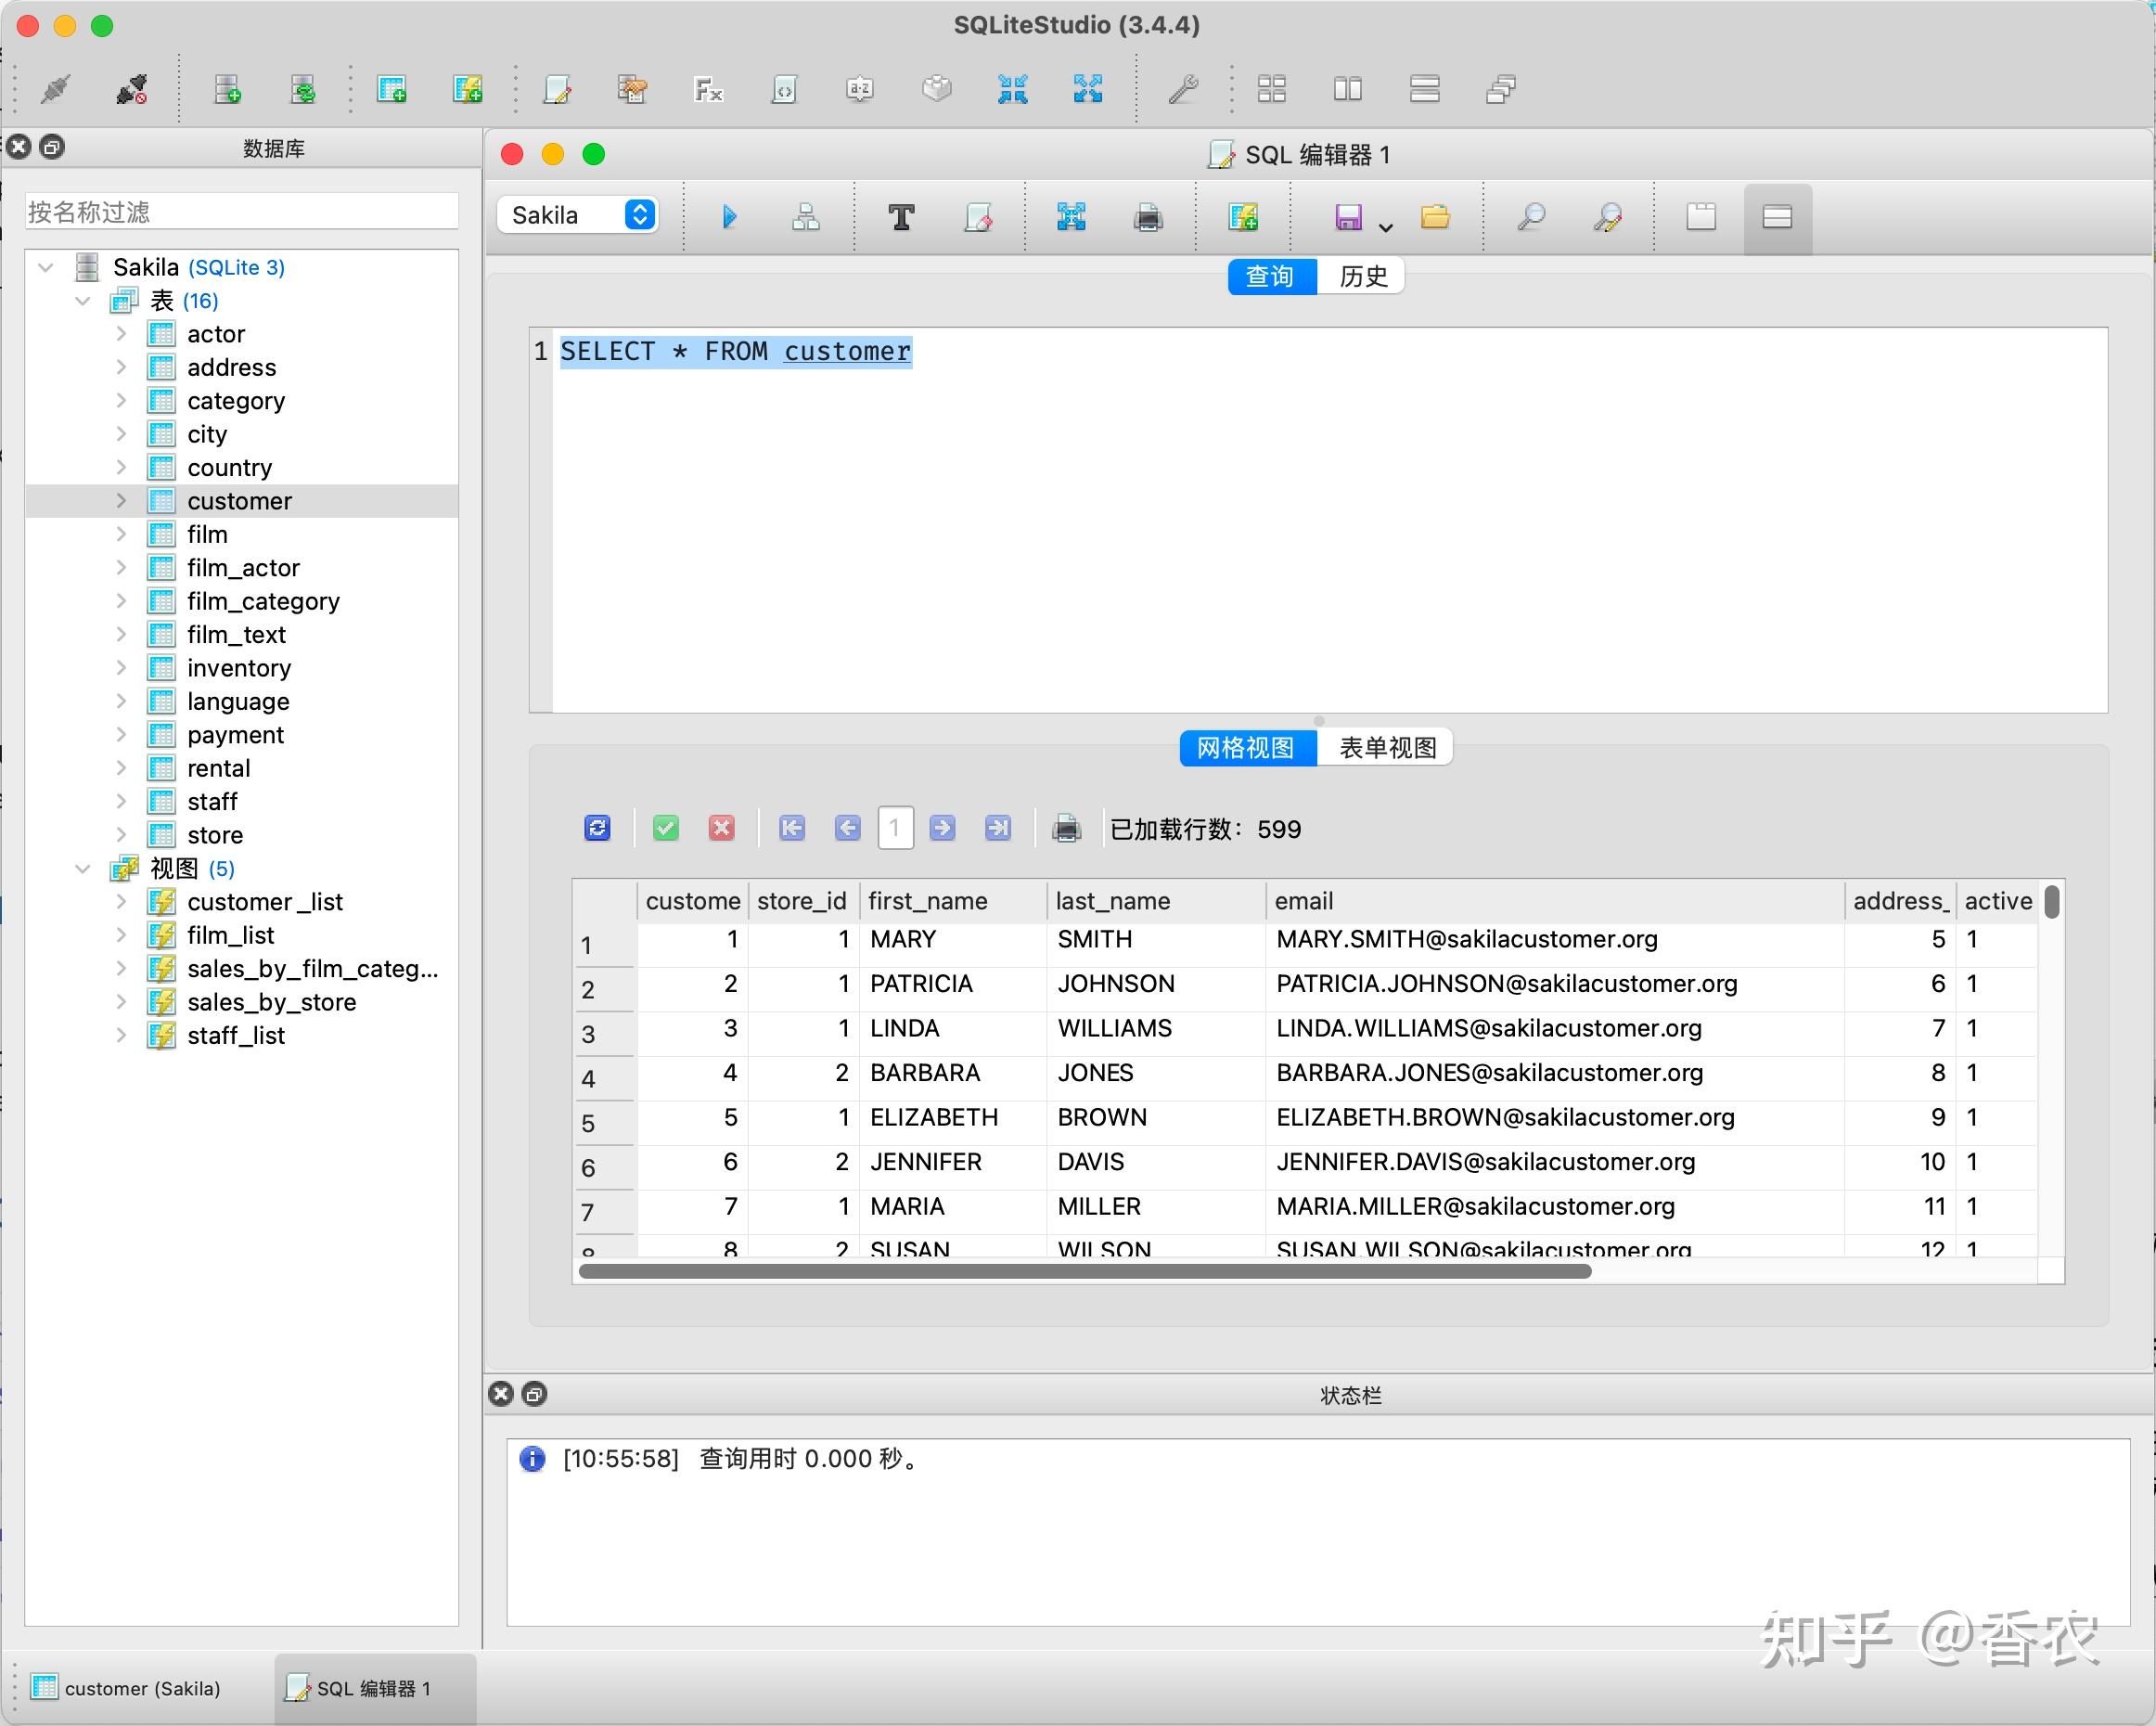Rollback changes with red X icon
The width and height of the screenshot is (2156, 1726).
(x=722, y=828)
